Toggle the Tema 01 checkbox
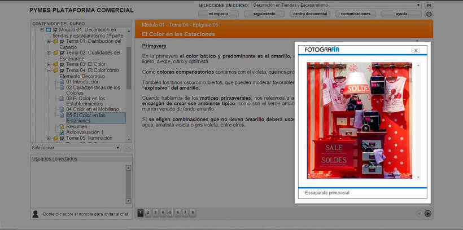 (x=62, y=42)
